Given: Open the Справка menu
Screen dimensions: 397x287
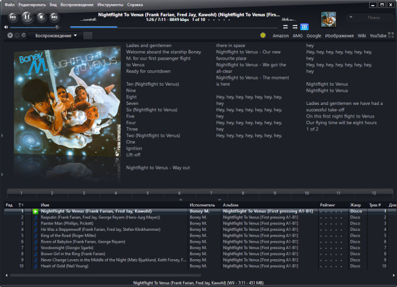Looking at the screenshot, I should pyautogui.click(x=135, y=5).
